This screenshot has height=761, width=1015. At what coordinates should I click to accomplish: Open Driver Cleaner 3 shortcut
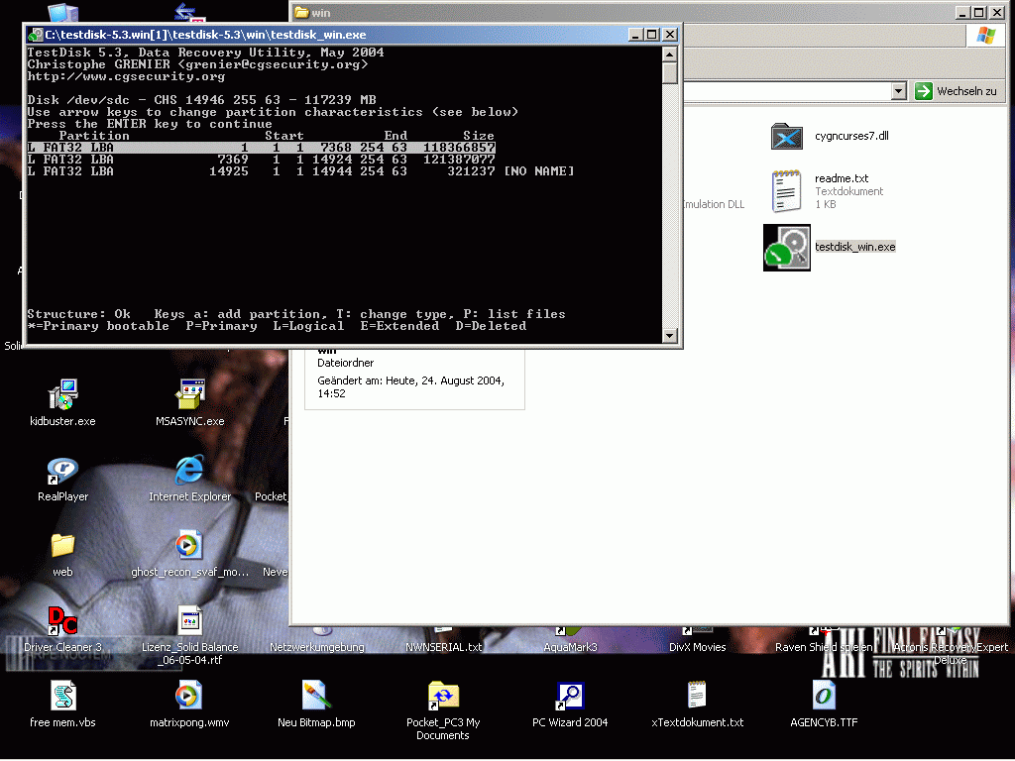click(62, 620)
